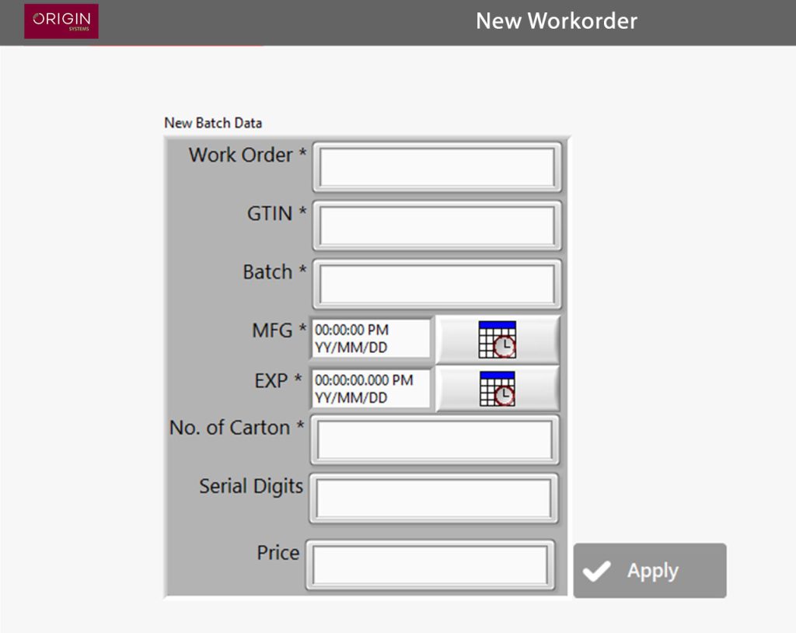This screenshot has width=796, height=633.
Task: Click the New Batch Data group label
Action: pos(213,123)
